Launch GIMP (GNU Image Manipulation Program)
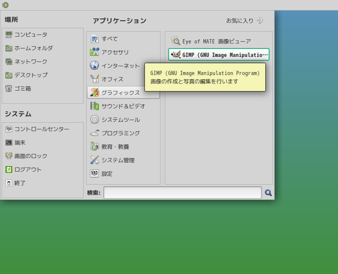338x274 pixels. pos(219,54)
